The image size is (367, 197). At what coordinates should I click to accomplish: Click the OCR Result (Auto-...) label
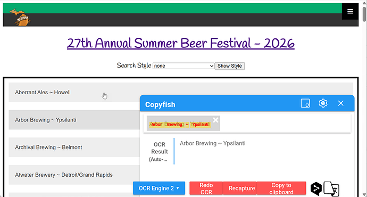click(x=159, y=152)
